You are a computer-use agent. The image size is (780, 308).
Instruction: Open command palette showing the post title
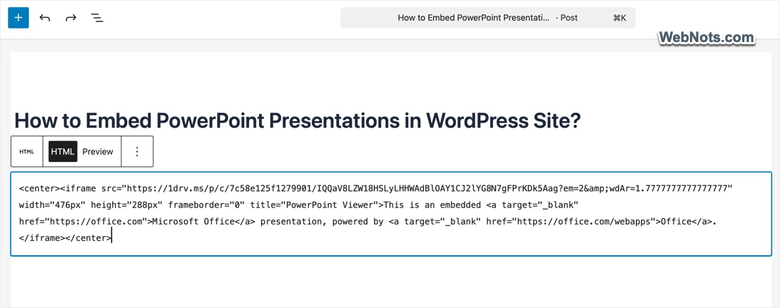click(487, 18)
